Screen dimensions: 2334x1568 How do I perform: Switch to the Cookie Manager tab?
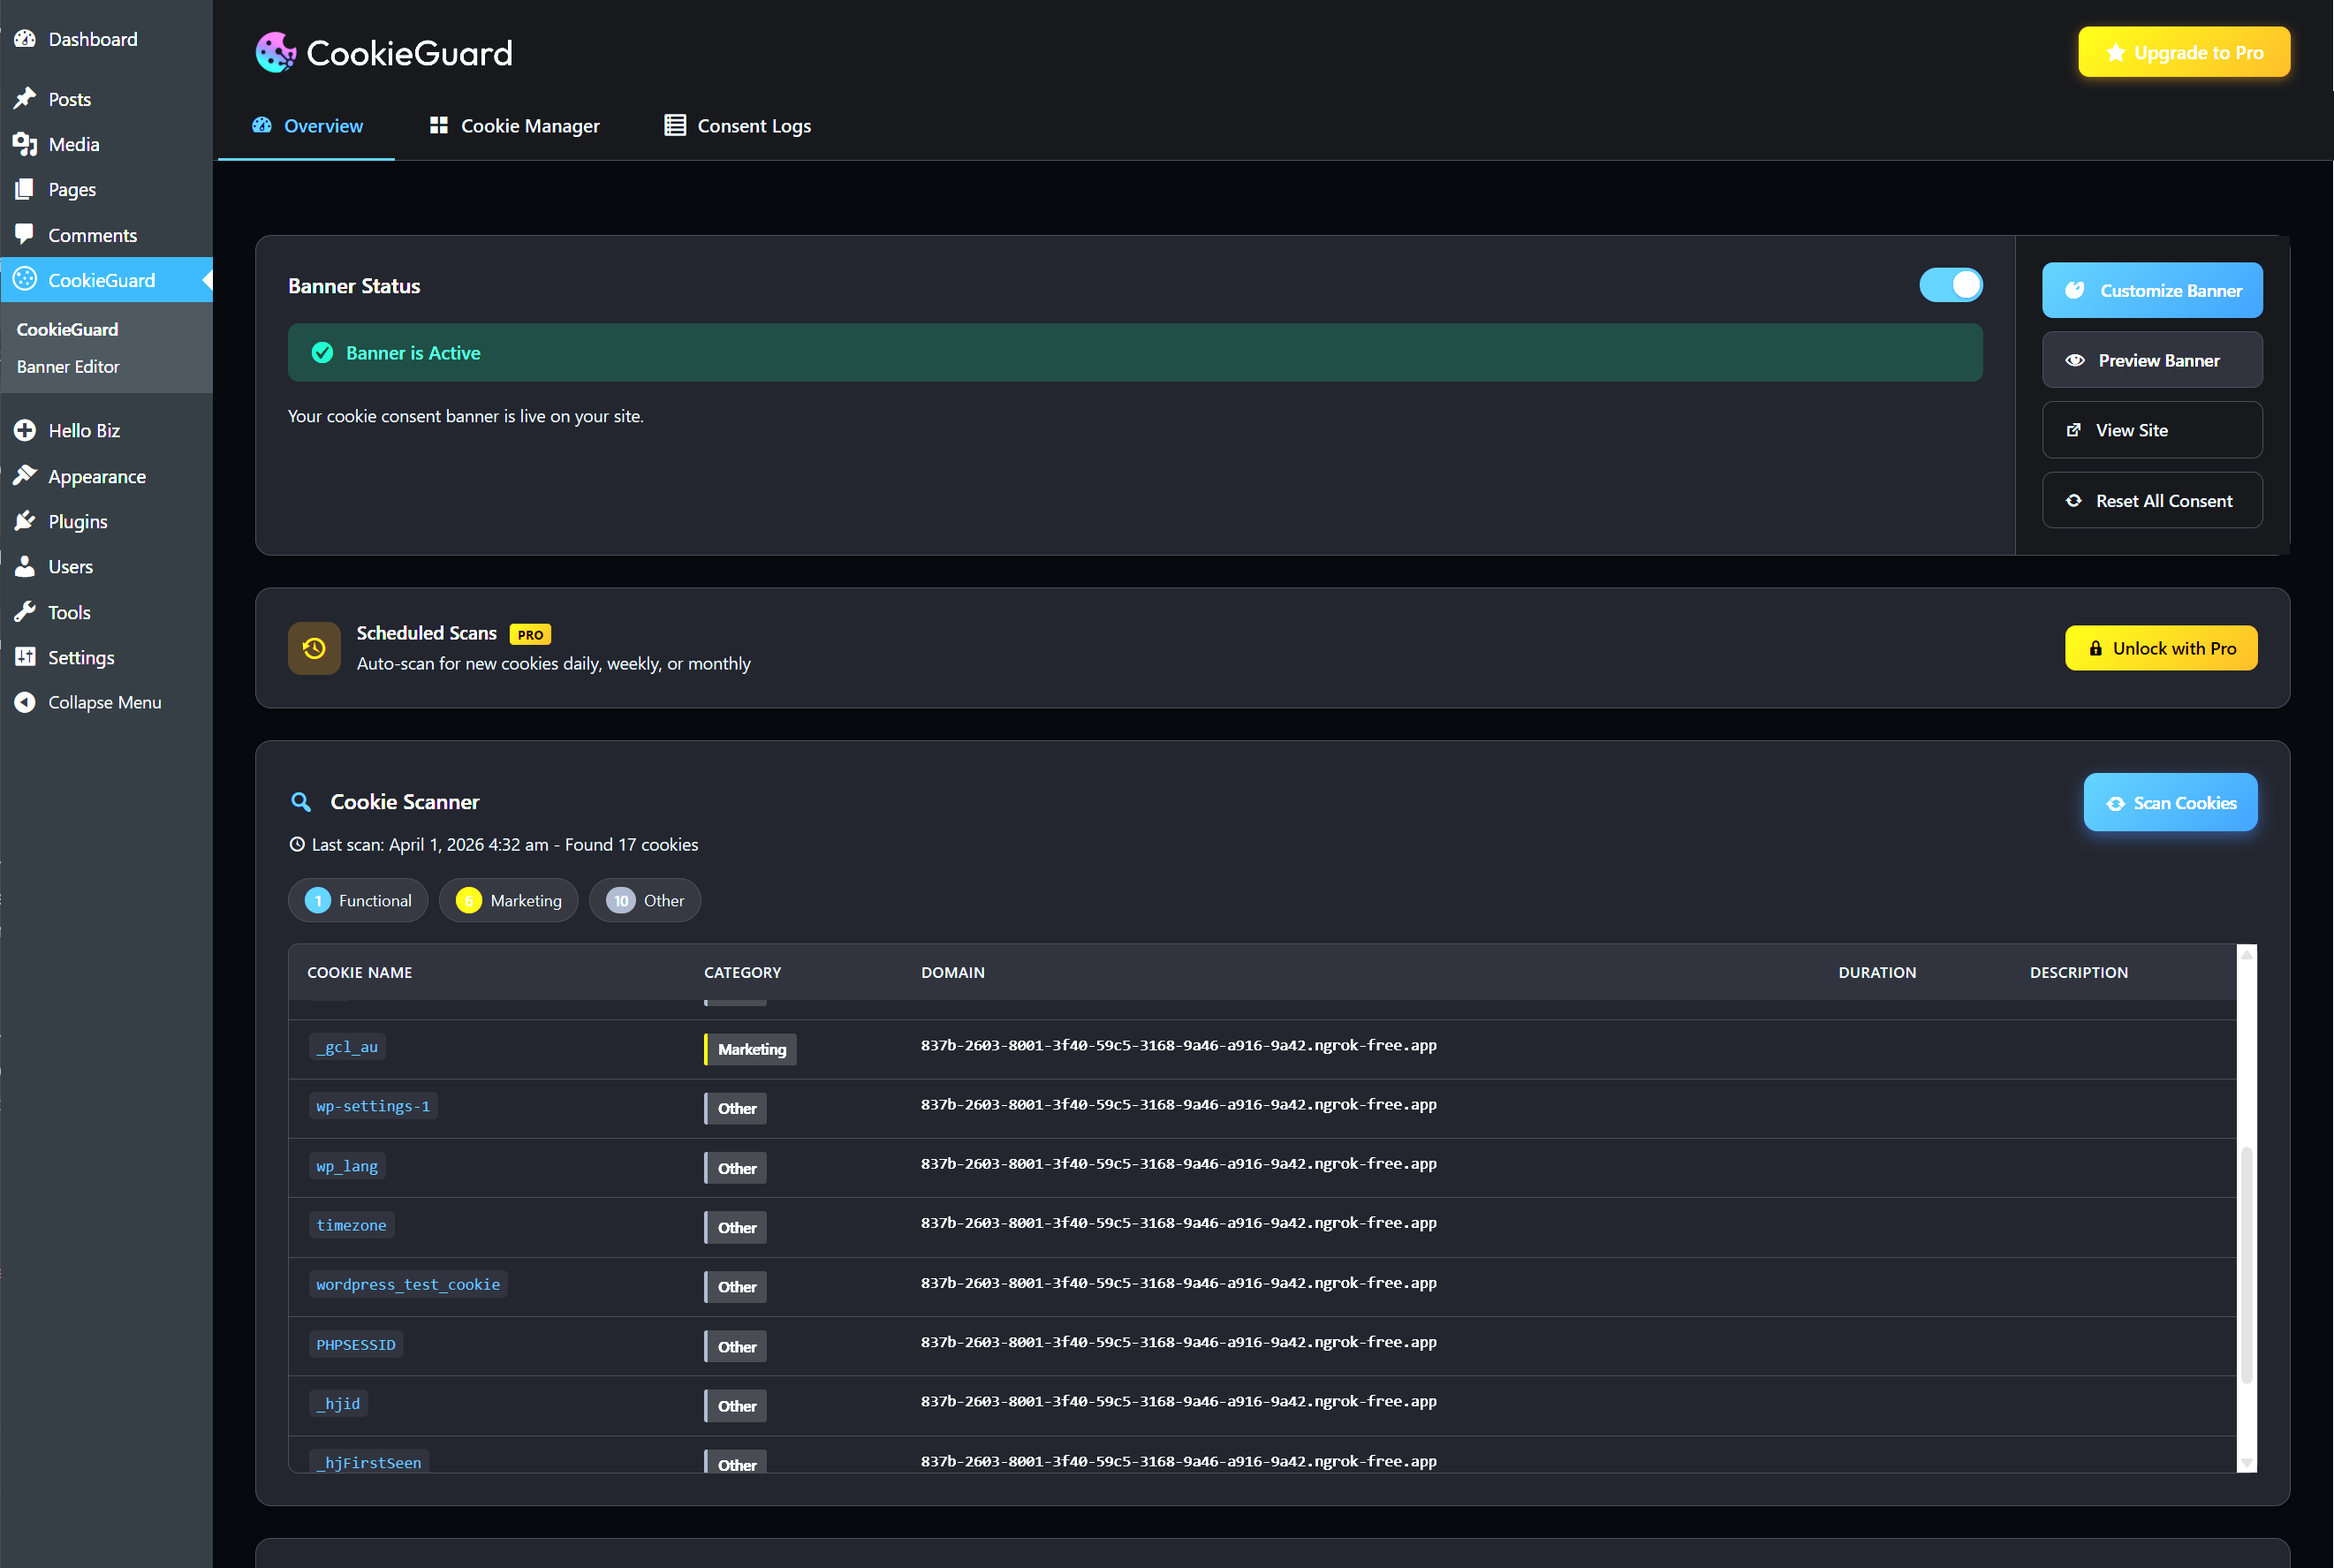tap(515, 126)
